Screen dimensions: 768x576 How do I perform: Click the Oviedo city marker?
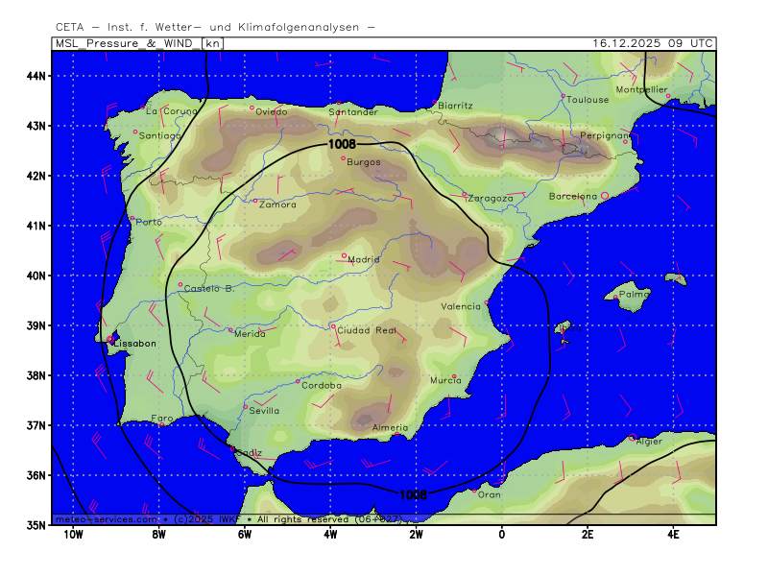click(252, 108)
